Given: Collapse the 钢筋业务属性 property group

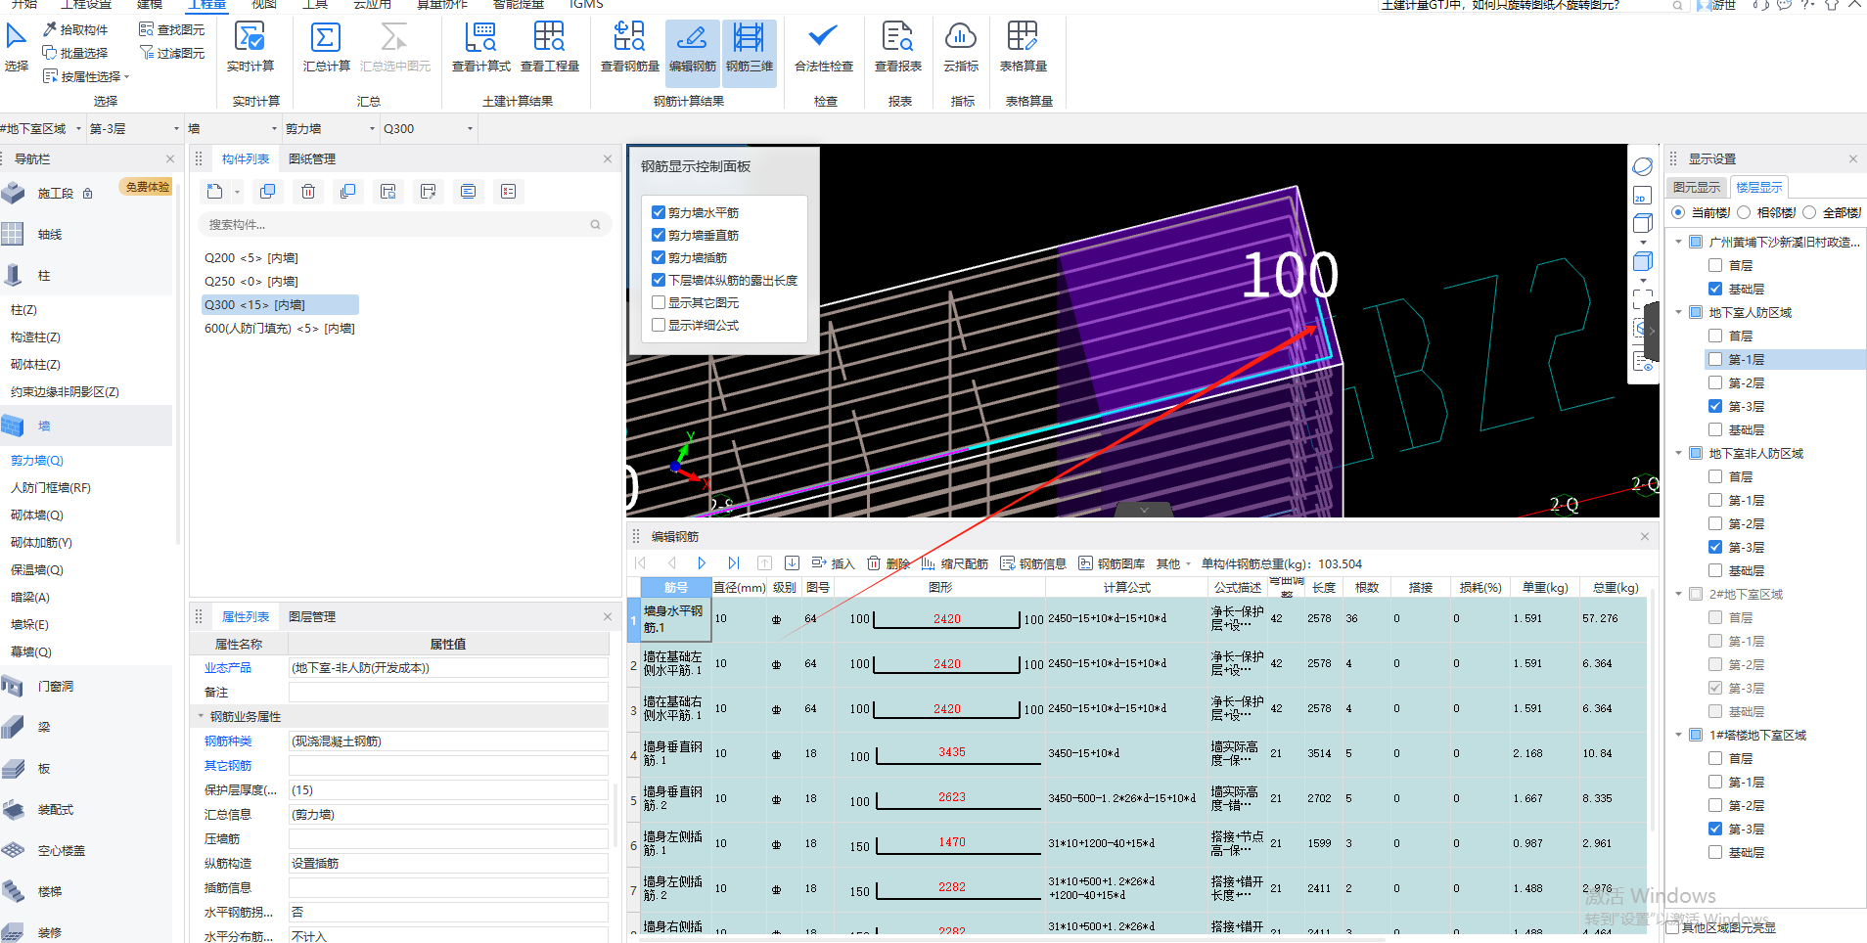Looking at the screenshot, I should [202, 716].
